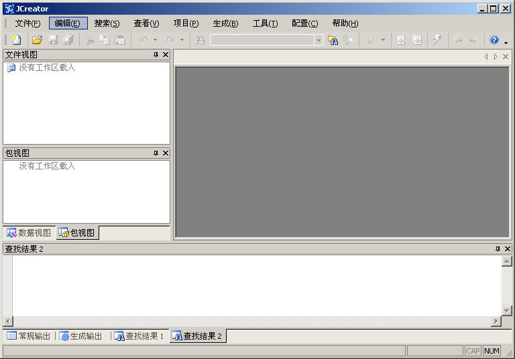
Task: Switch to the 查找结果 1 tab
Action: click(139, 336)
